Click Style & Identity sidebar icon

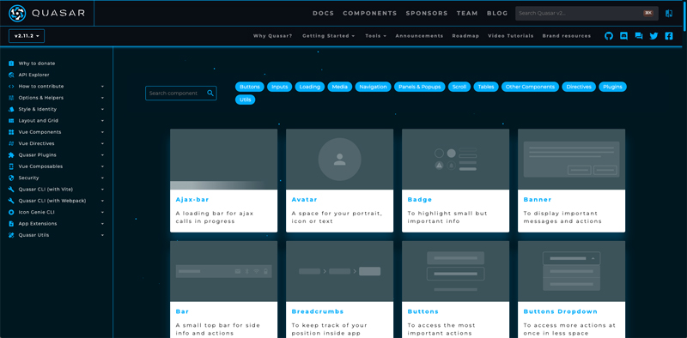(11, 109)
